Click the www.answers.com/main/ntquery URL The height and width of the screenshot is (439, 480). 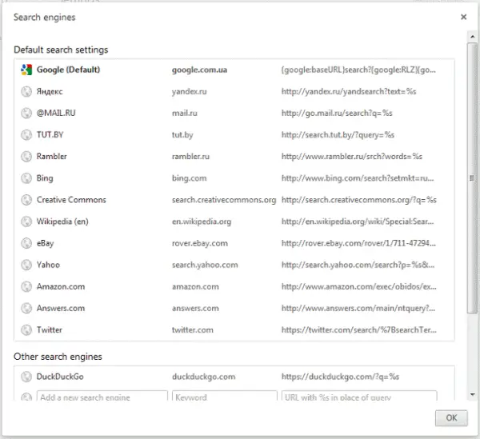point(358,309)
